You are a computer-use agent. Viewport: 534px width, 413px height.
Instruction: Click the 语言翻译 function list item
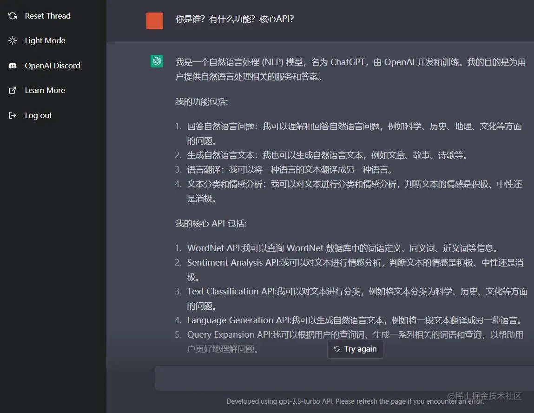pyautogui.click(x=290, y=170)
